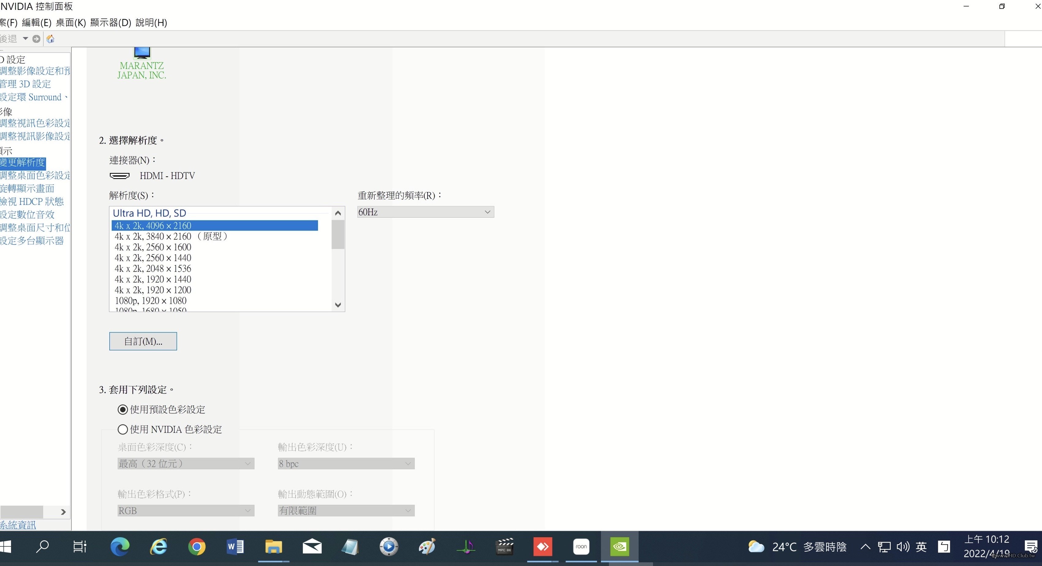This screenshot has width=1042, height=566.
Task: Show hidden system tray icons chevron
Action: coord(865,547)
